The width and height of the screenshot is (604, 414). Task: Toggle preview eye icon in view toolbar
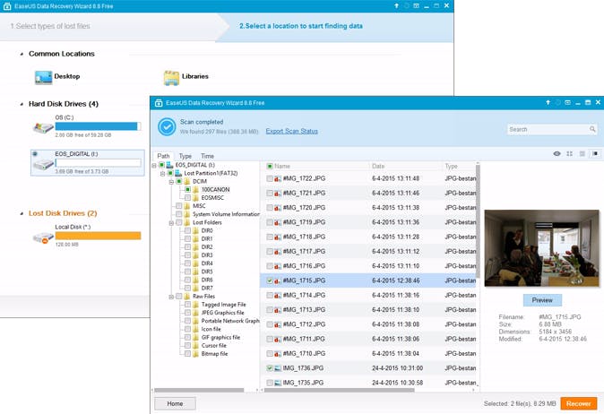tap(557, 153)
